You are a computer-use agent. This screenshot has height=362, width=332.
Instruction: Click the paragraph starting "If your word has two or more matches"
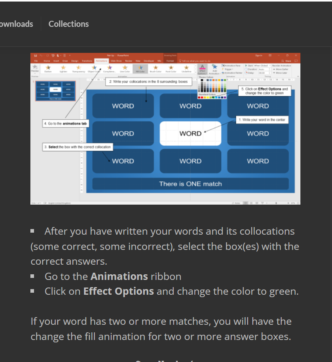(161, 329)
